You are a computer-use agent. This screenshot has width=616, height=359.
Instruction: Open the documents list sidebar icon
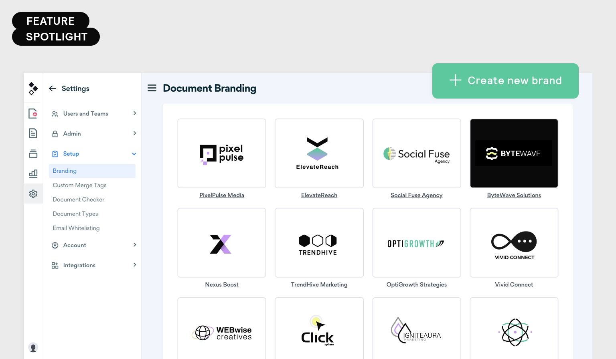(33, 133)
